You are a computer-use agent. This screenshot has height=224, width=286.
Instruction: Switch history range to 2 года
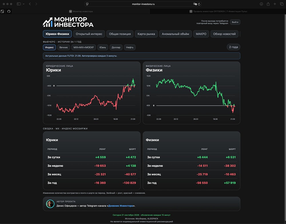tap(233, 47)
